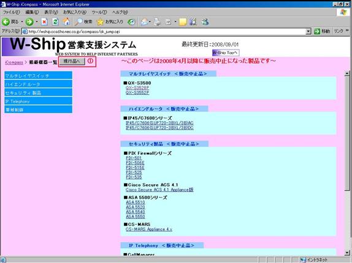
Task: Open the Edit document toolbar icon
Action: (x=168, y=21)
